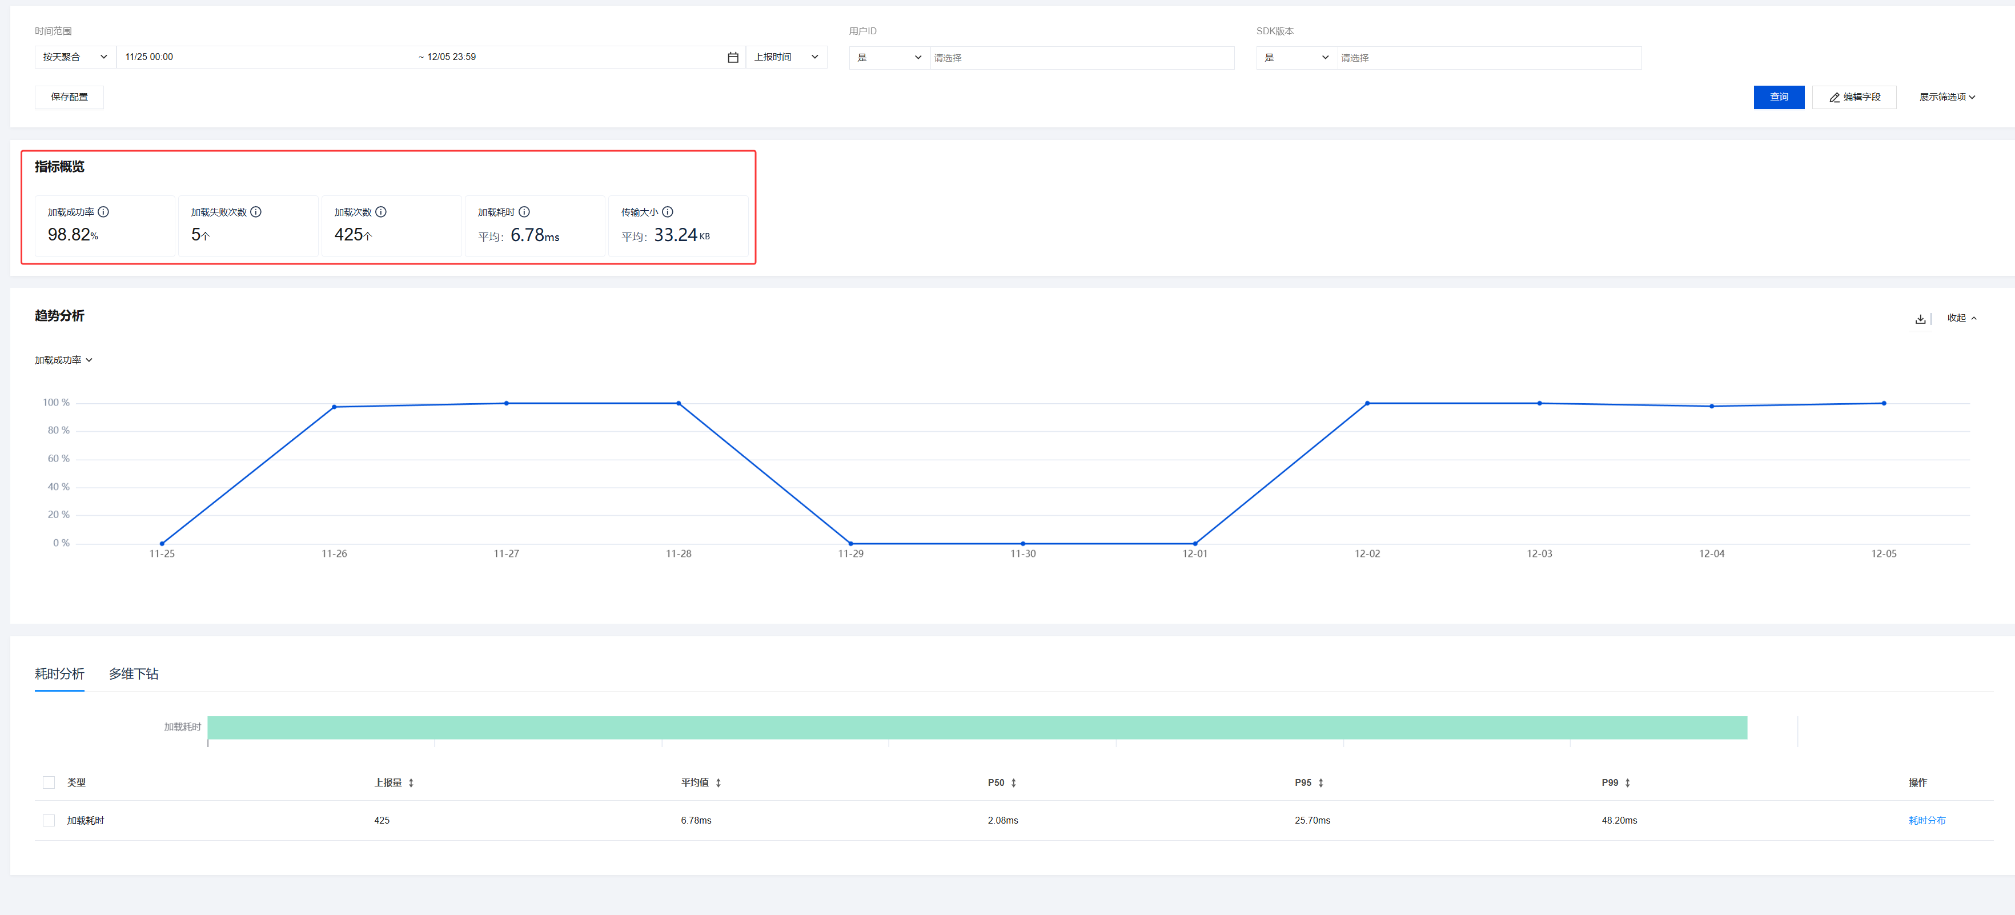Sort table by 上报量 column

411,783
